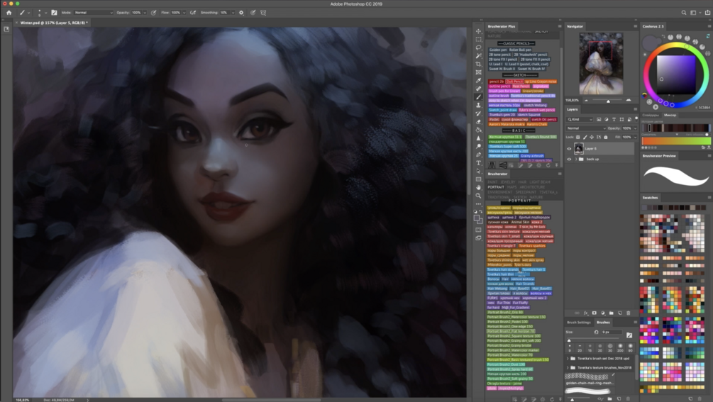Choose the Golden pen brush button
The width and height of the screenshot is (713, 402).
(x=497, y=50)
